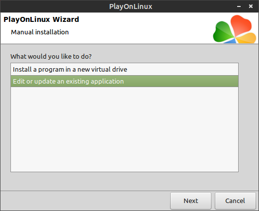Minimize the PlayOnLinux wizard window

tap(239, 6)
